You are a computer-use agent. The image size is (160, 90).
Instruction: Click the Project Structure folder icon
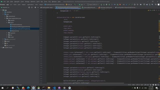point(141,4)
